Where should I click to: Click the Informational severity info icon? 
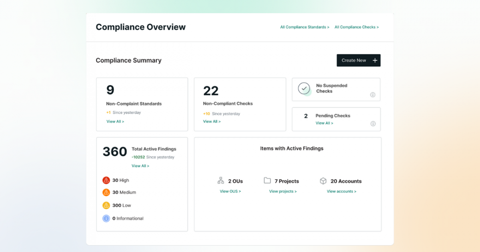coord(106,218)
